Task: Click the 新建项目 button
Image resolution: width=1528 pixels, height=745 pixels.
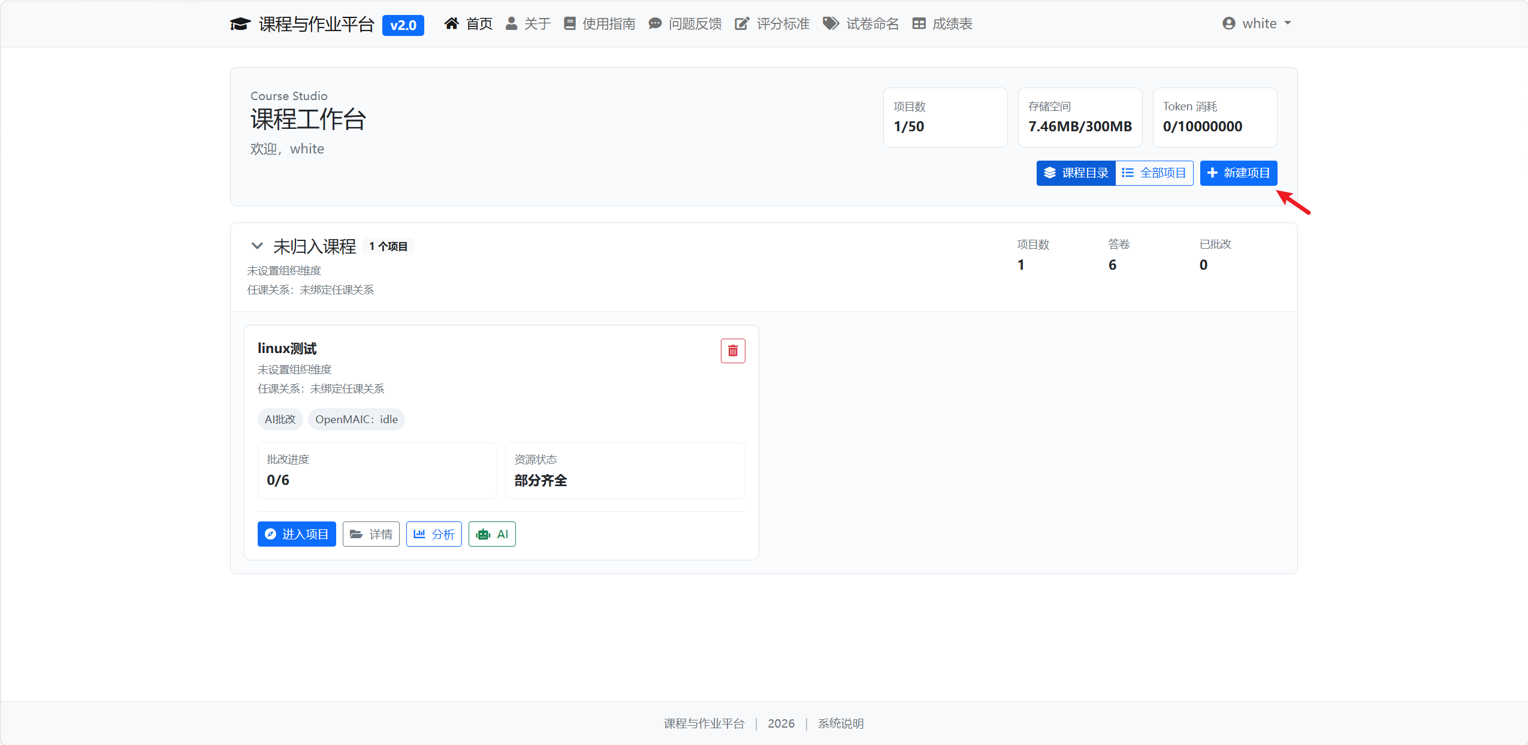Action: (1239, 173)
